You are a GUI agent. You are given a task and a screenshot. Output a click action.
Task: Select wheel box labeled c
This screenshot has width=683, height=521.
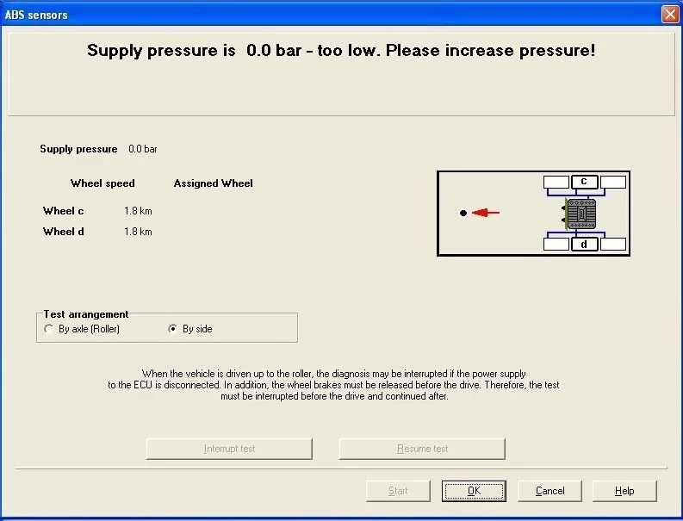(x=584, y=182)
